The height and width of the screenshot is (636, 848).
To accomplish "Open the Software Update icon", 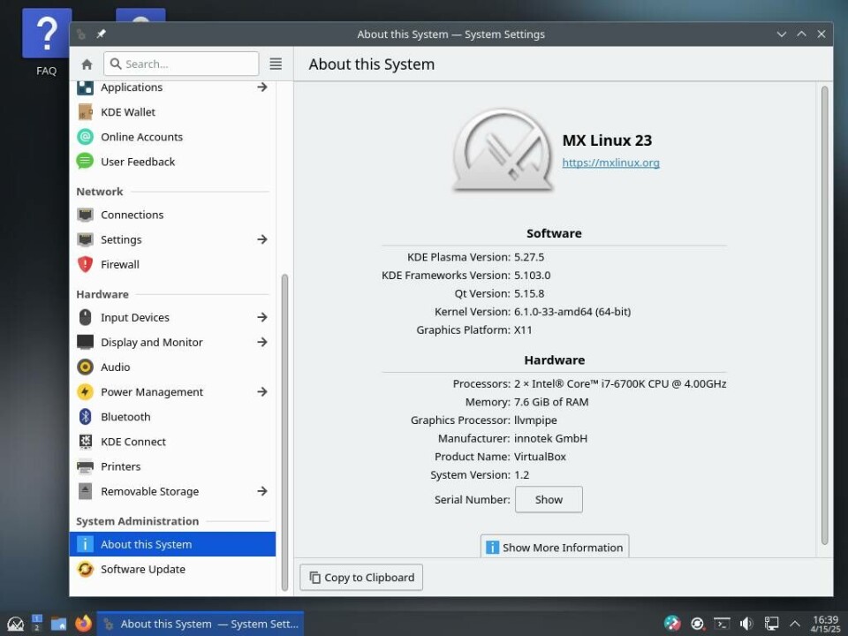I will 85,570.
